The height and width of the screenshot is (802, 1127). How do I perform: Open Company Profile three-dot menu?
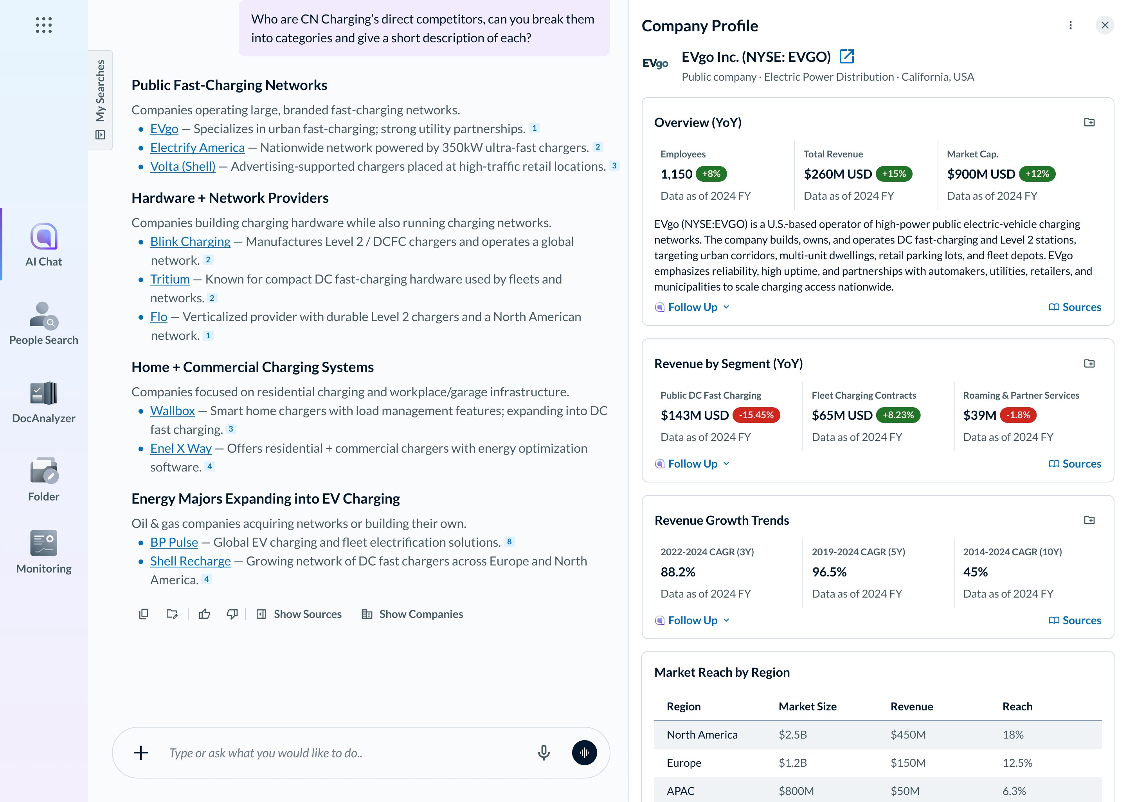(x=1070, y=25)
